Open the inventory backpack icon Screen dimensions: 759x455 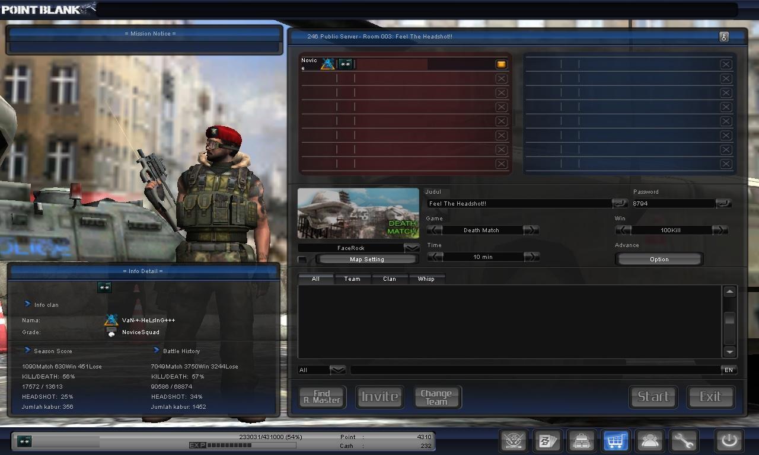point(582,441)
